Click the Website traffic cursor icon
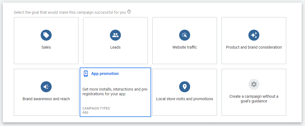Viewport: 305px width, 126px height. [x=185, y=35]
